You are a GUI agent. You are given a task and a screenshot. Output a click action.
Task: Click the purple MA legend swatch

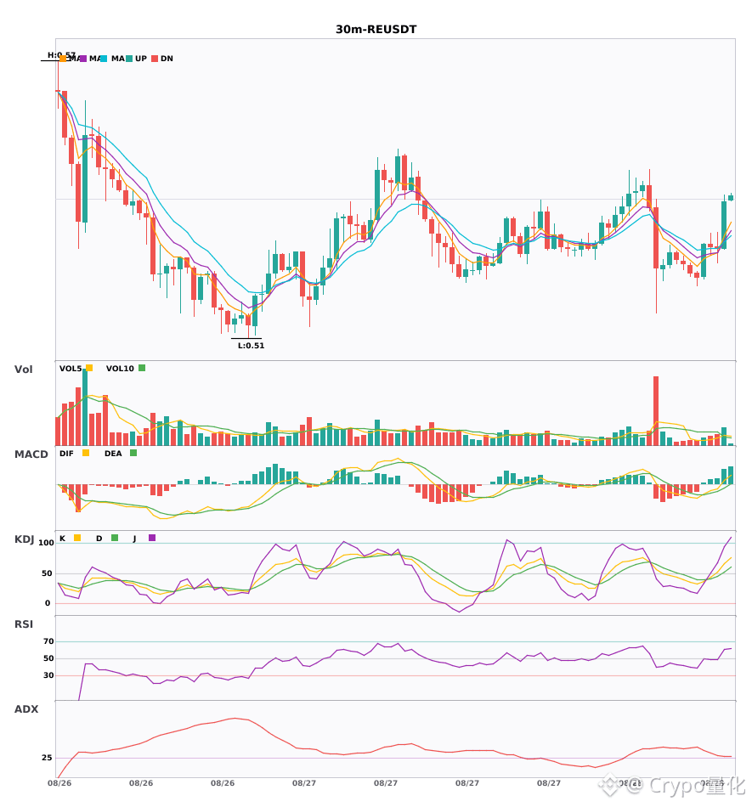pyautogui.click(x=83, y=59)
